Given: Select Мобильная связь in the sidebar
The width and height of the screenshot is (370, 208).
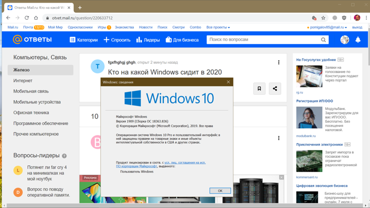Looking at the screenshot, I should 31,91.
